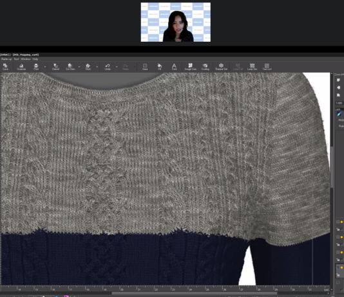This screenshot has width=344, height=297.
Task: Open the Window menu
Action: coord(26,59)
